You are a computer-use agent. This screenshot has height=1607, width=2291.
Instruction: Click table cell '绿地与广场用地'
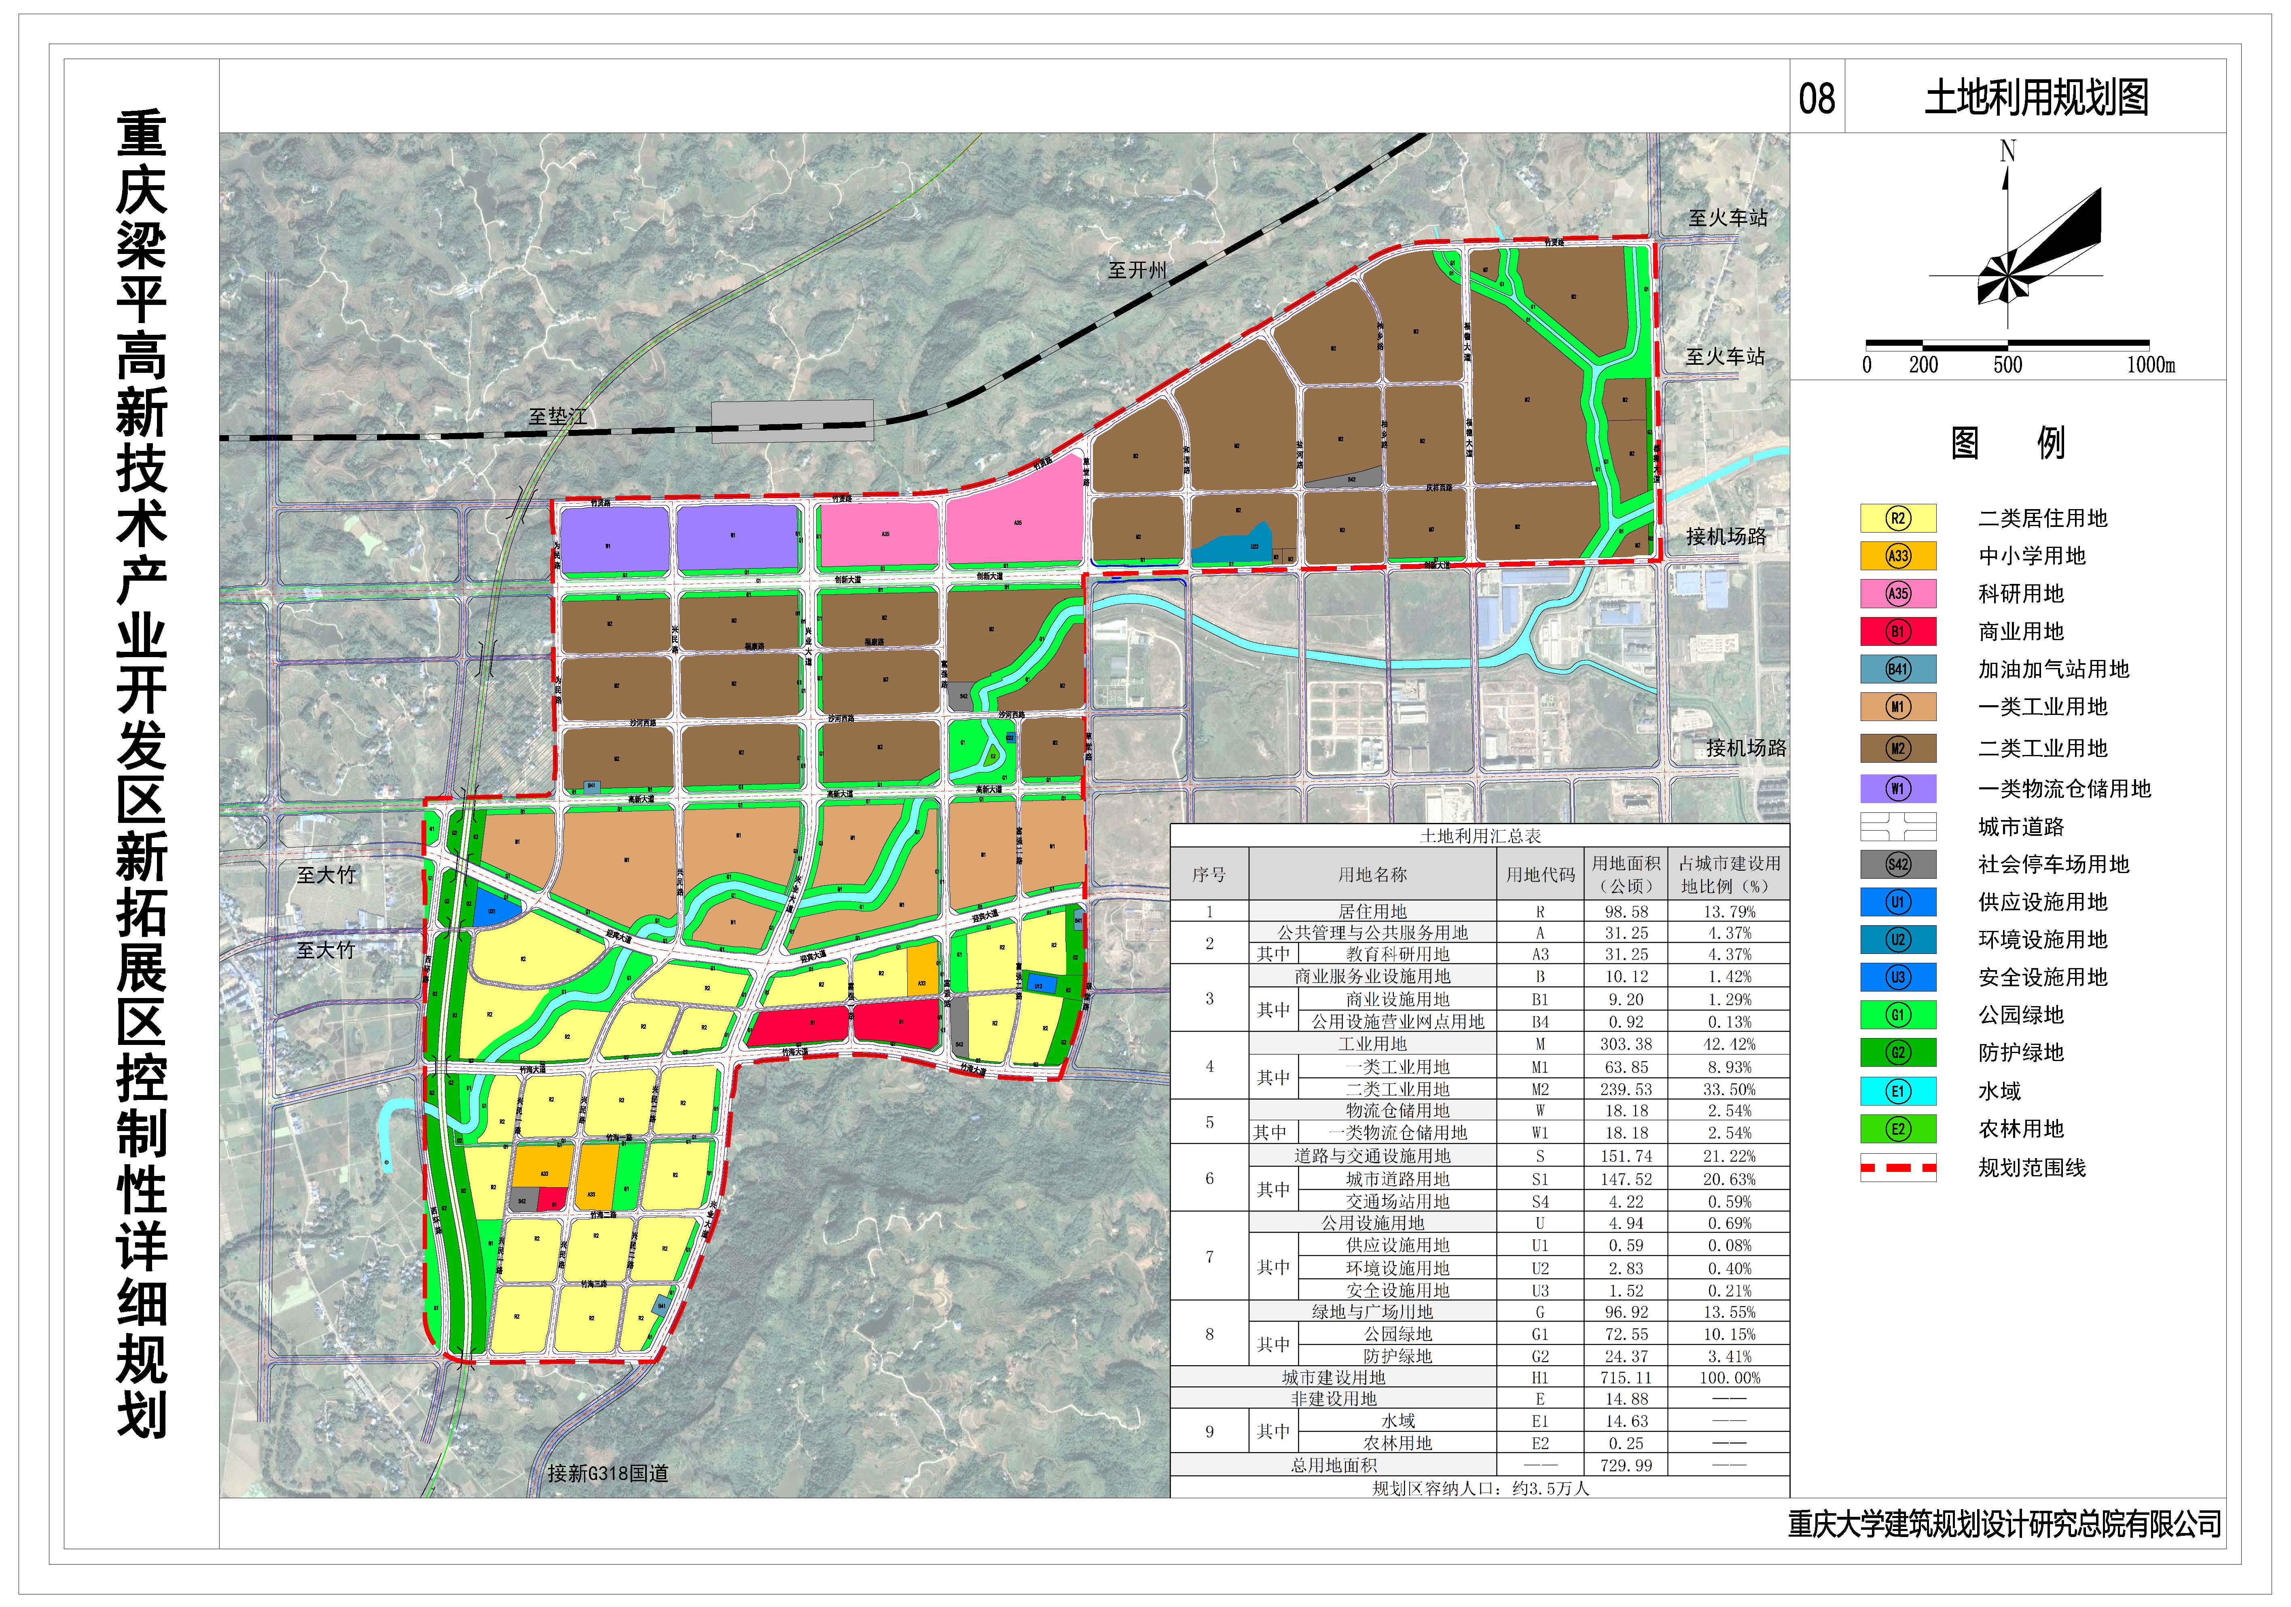point(1372,1312)
